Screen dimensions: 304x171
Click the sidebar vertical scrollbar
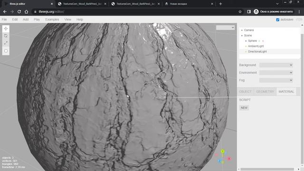tap(302, 99)
